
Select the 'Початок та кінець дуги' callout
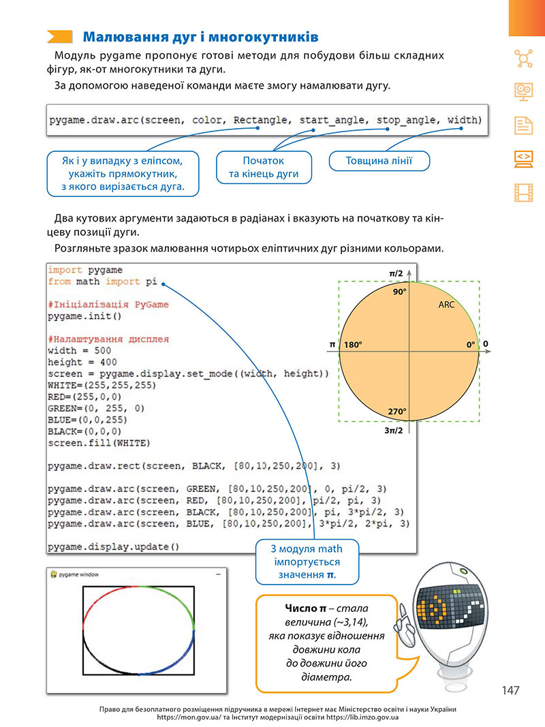pos(264,168)
